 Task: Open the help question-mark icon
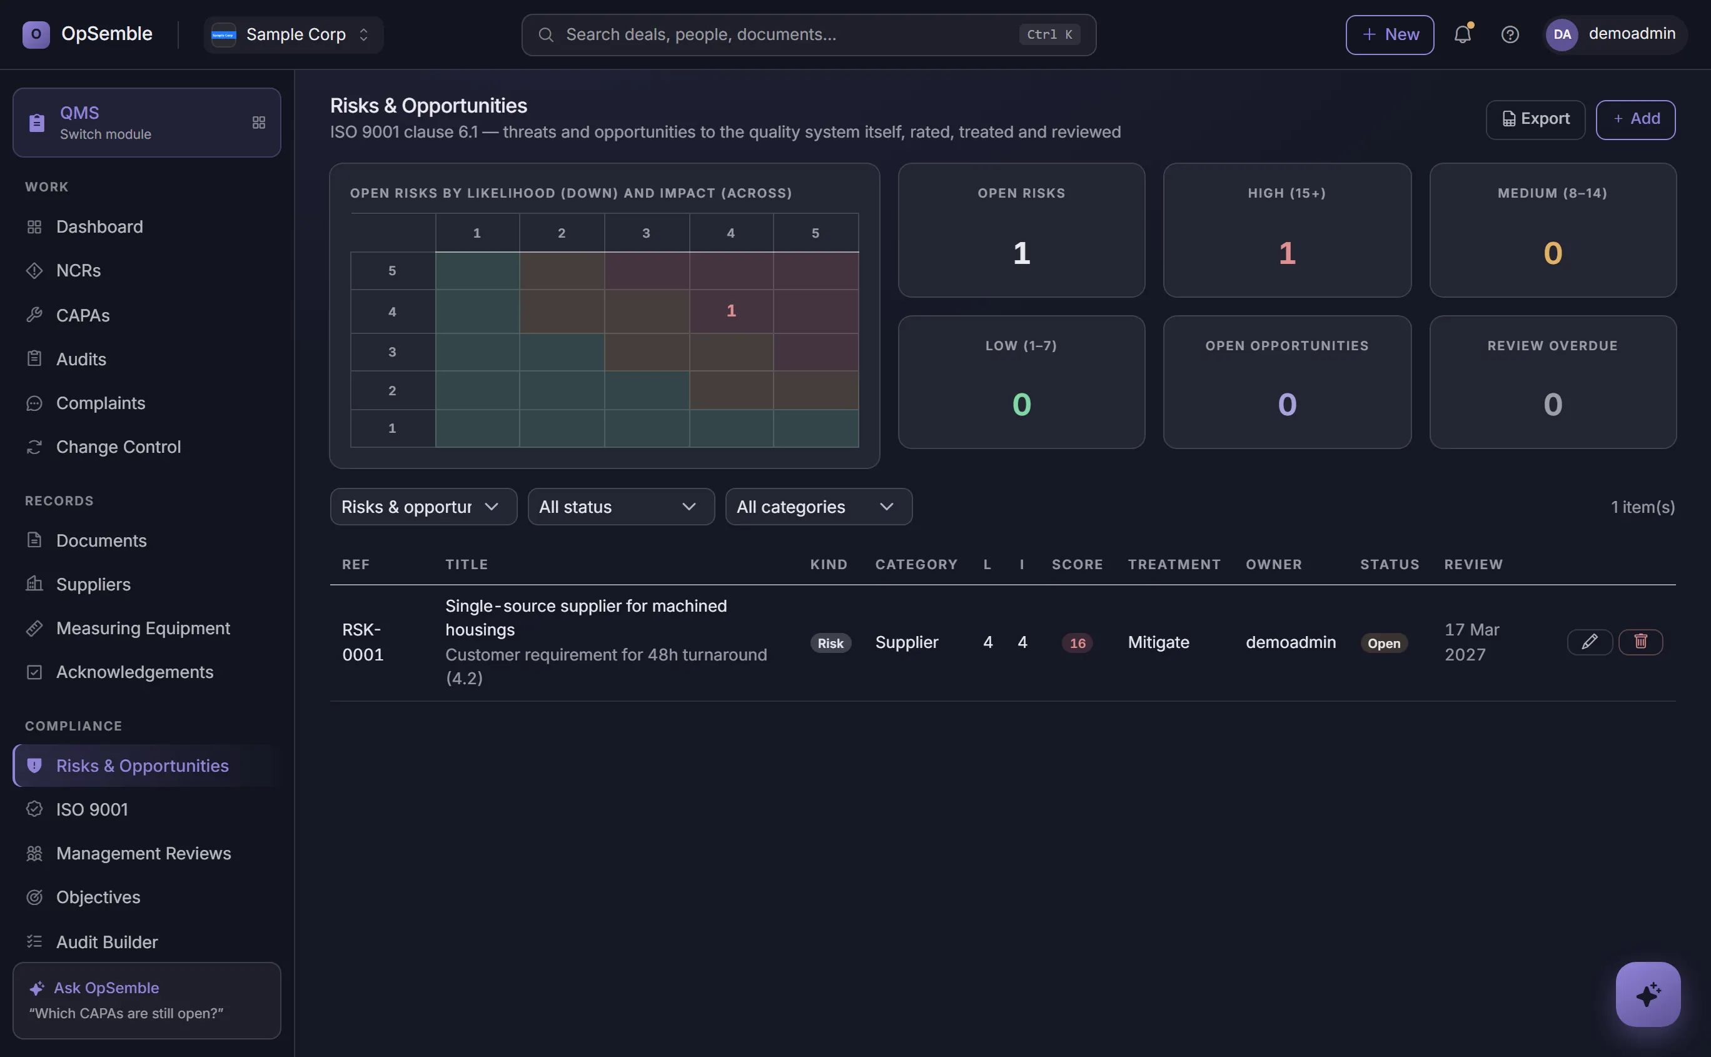tap(1510, 34)
